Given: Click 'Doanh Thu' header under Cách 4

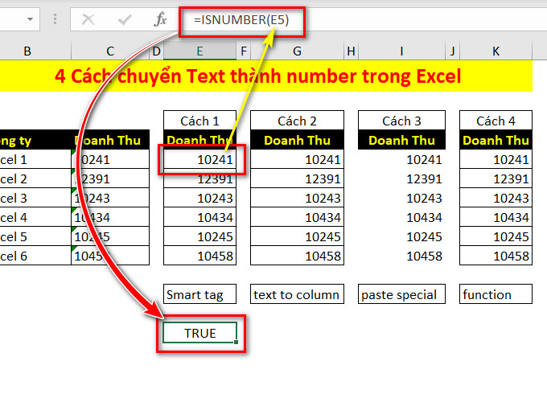Looking at the screenshot, I should coord(496,140).
